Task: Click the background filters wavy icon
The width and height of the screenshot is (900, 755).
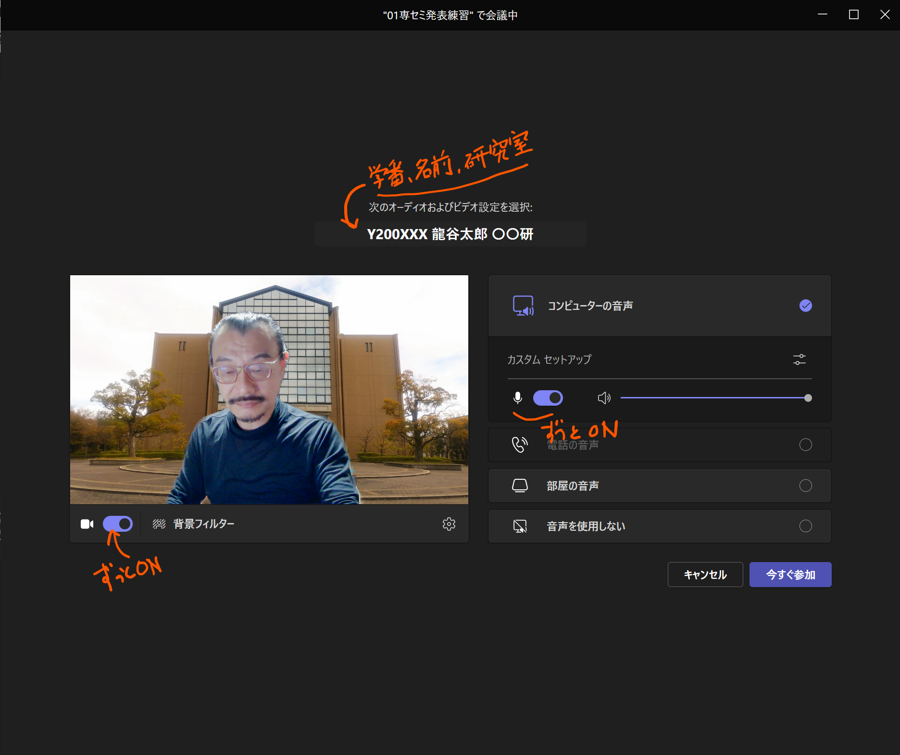Action: (159, 524)
